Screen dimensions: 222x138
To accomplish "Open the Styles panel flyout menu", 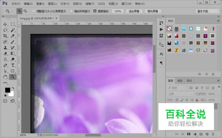I will [218, 21].
